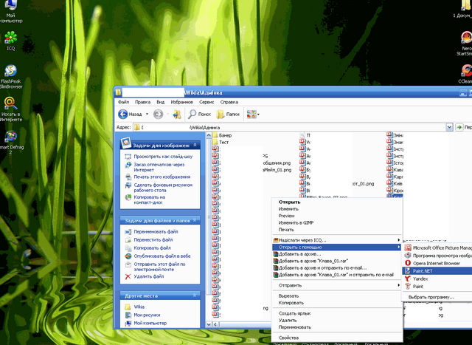Click Переместить файл task link

153,240
